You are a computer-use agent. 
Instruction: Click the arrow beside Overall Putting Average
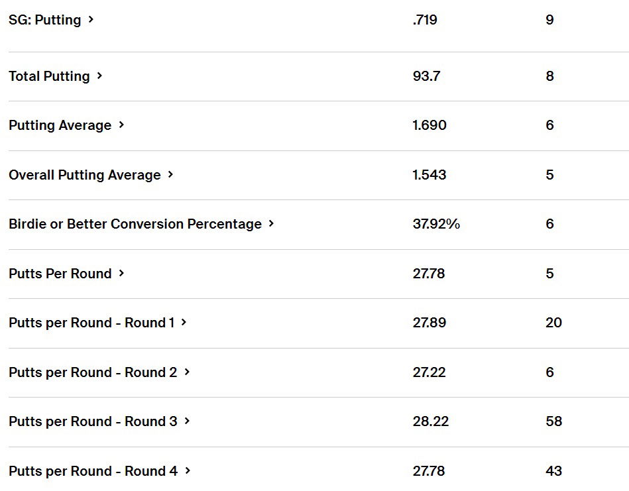tap(170, 175)
